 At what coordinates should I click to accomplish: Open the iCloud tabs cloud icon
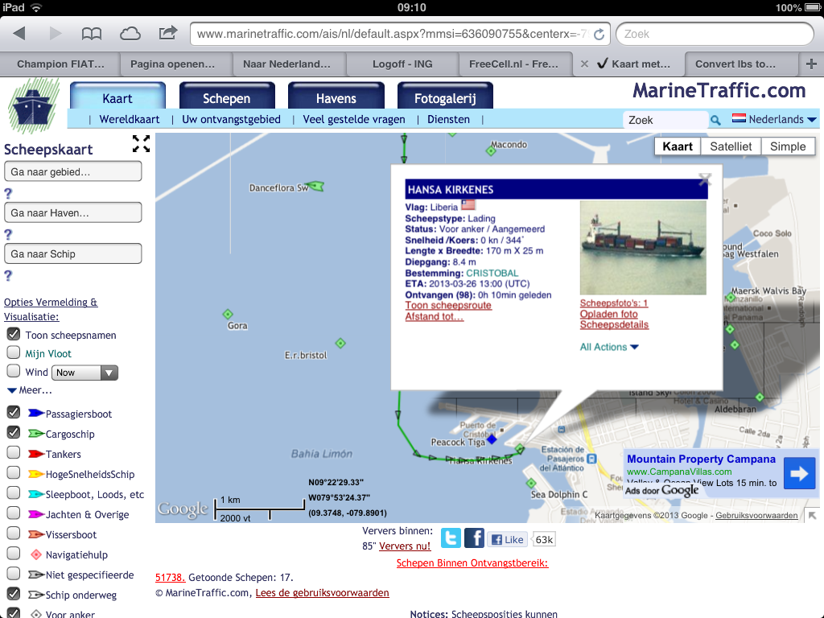tap(130, 34)
